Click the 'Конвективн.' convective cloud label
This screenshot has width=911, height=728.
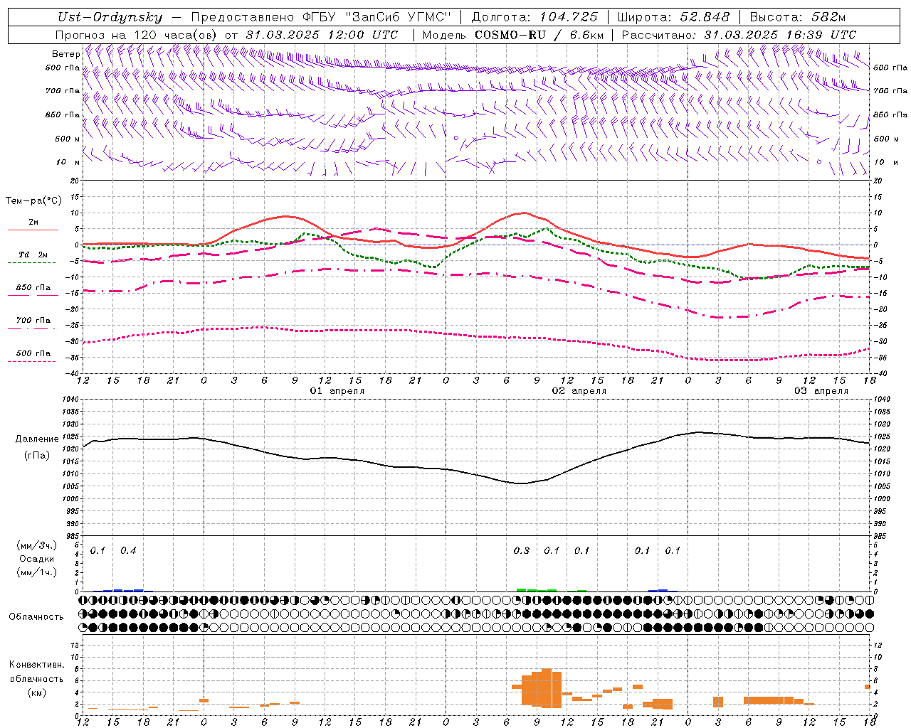pos(36,665)
